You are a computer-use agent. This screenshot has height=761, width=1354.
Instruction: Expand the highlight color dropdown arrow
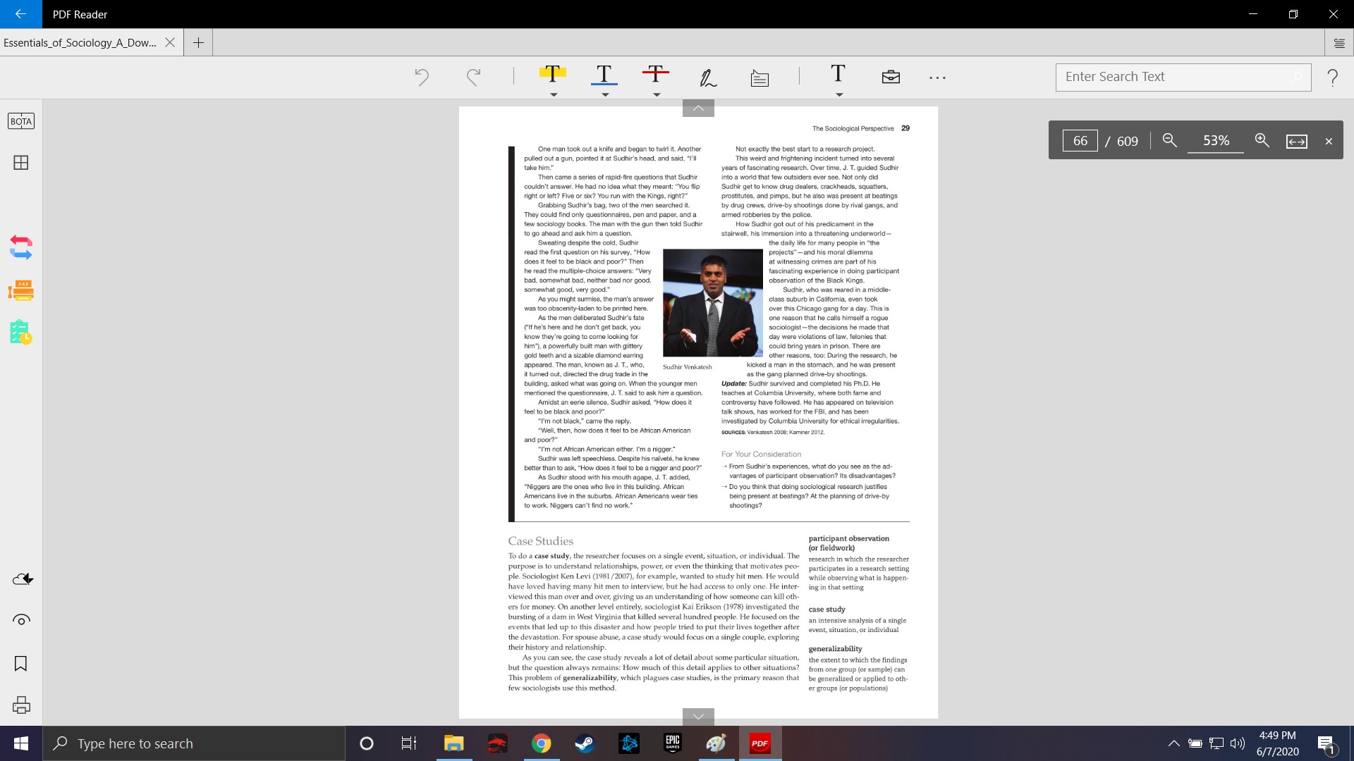(x=554, y=94)
